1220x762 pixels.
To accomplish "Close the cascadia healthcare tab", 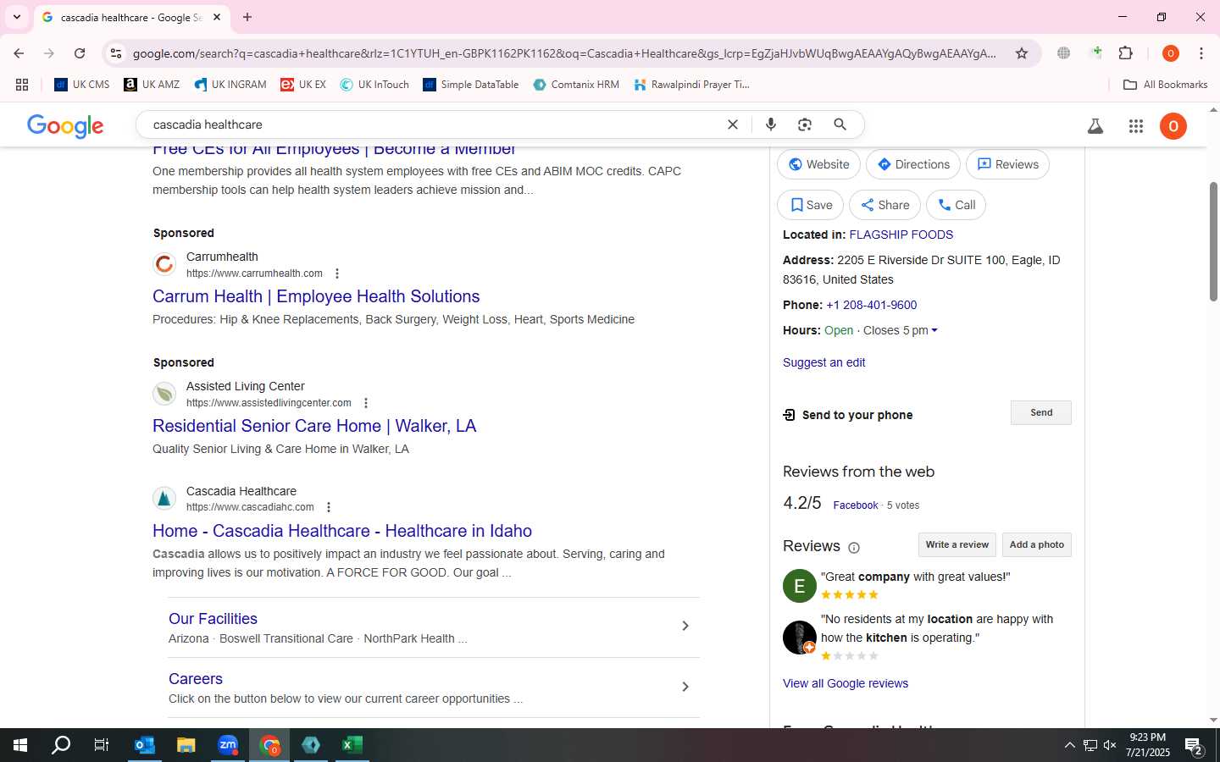I will tap(217, 17).
